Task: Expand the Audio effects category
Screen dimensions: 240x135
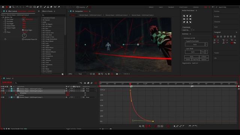Action: (42, 22)
